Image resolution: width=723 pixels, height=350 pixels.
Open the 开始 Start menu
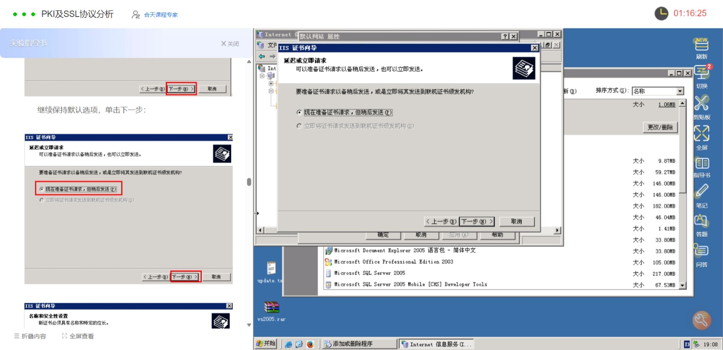click(x=266, y=343)
